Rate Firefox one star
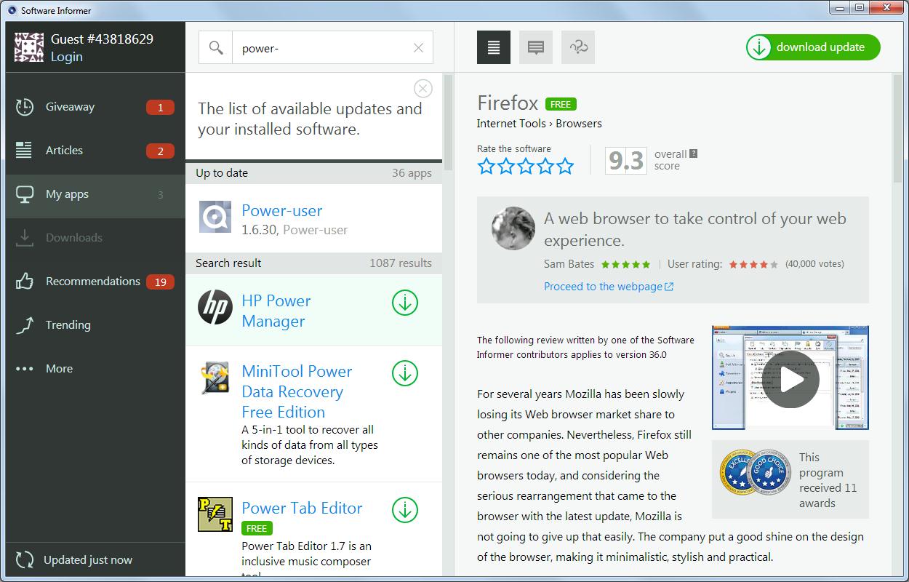The height and width of the screenshot is (582, 909). [x=486, y=167]
